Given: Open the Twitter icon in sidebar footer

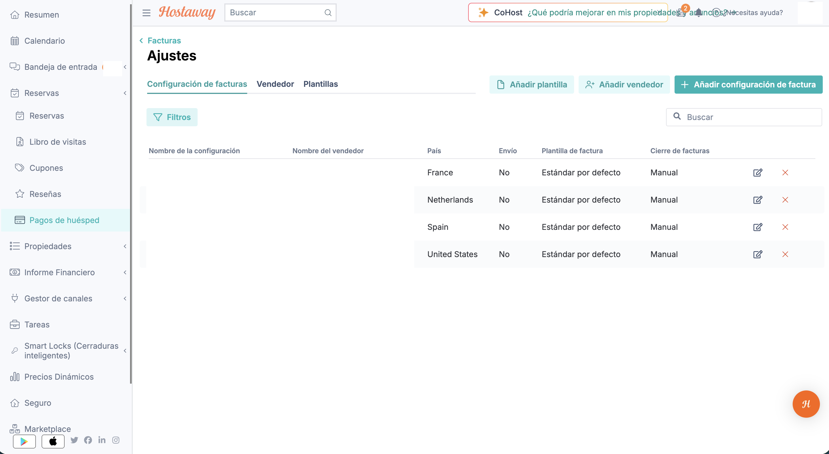Looking at the screenshot, I should [x=74, y=440].
